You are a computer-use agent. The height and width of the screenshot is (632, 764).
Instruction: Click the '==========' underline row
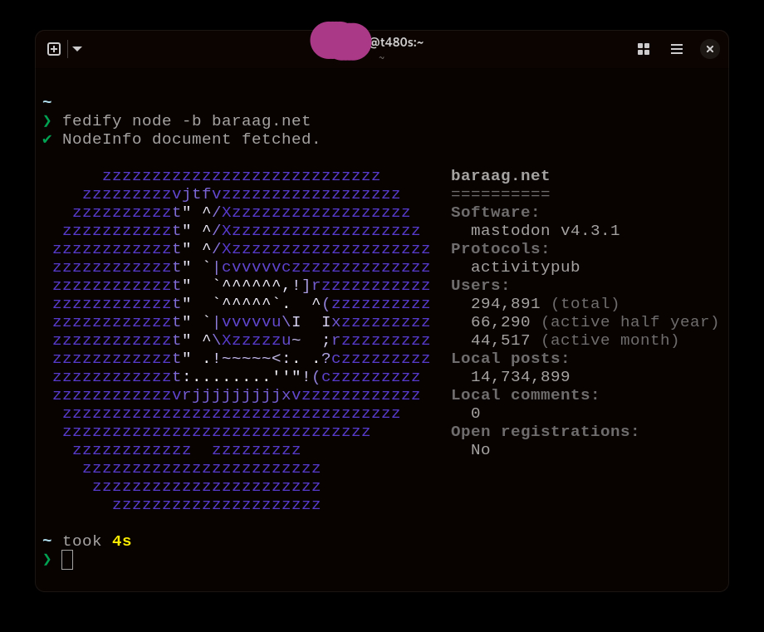click(x=500, y=194)
